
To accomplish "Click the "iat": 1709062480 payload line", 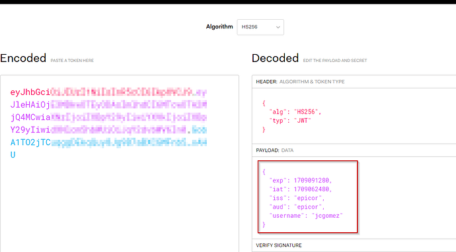I will click(x=301, y=189).
